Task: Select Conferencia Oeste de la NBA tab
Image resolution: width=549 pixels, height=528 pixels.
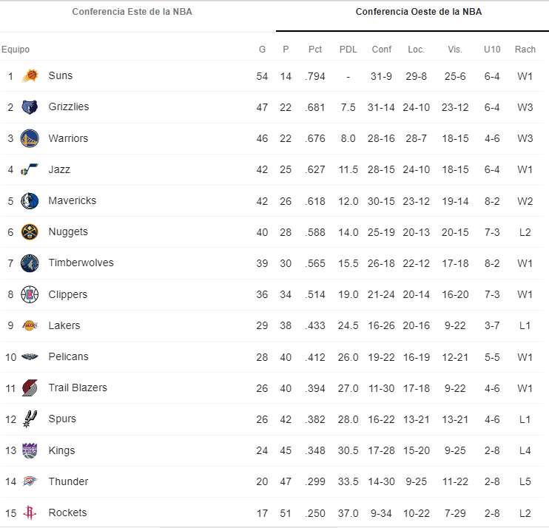Action: (x=418, y=12)
